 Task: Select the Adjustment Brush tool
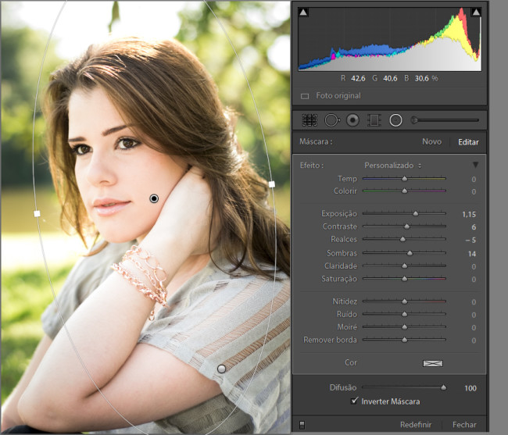coord(445,120)
